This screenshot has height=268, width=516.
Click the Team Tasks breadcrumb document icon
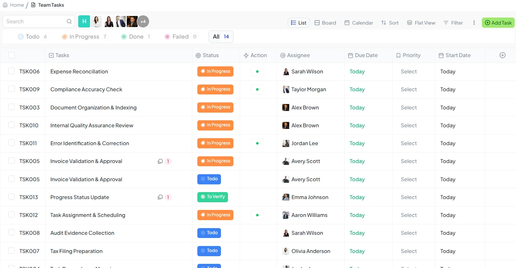tap(33, 5)
